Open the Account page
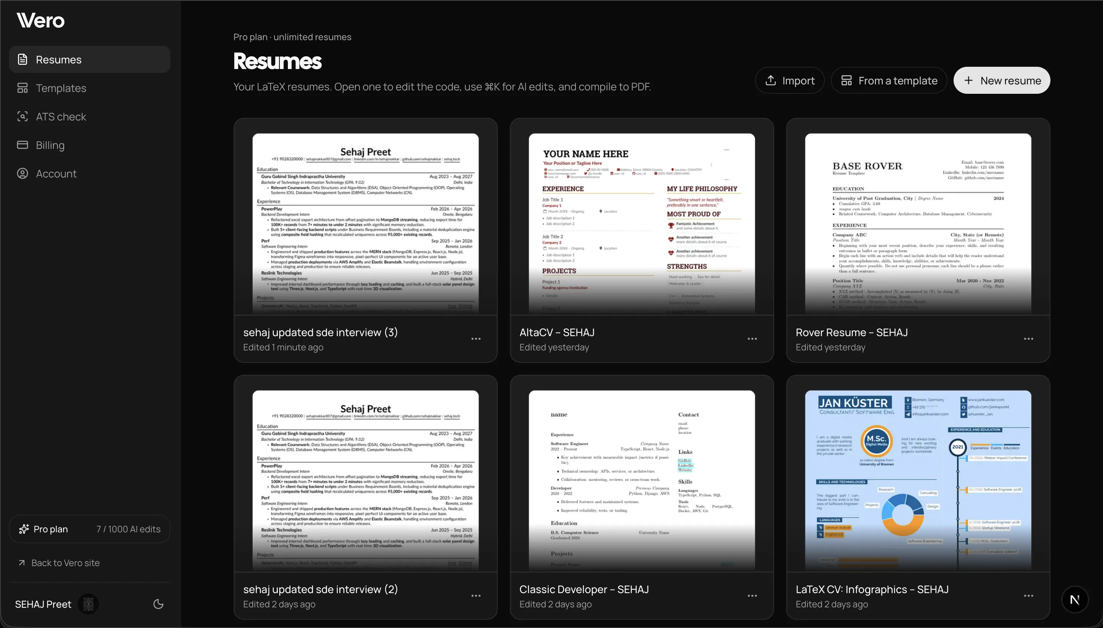This screenshot has height=628, width=1103. [90, 173]
